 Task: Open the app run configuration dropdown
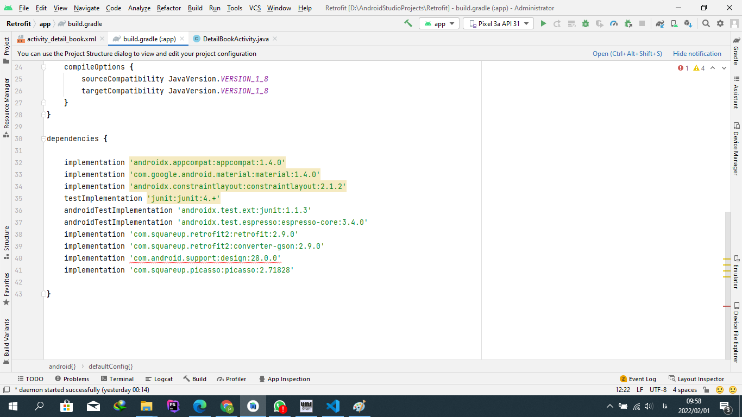[x=439, y=23]
